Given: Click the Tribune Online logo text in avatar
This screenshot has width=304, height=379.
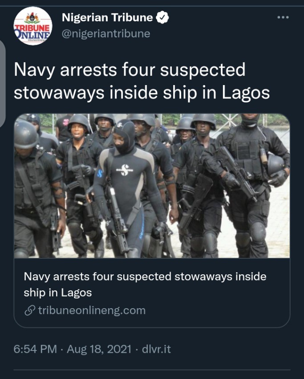Looking at the screenshot, I should click(32, 32).
